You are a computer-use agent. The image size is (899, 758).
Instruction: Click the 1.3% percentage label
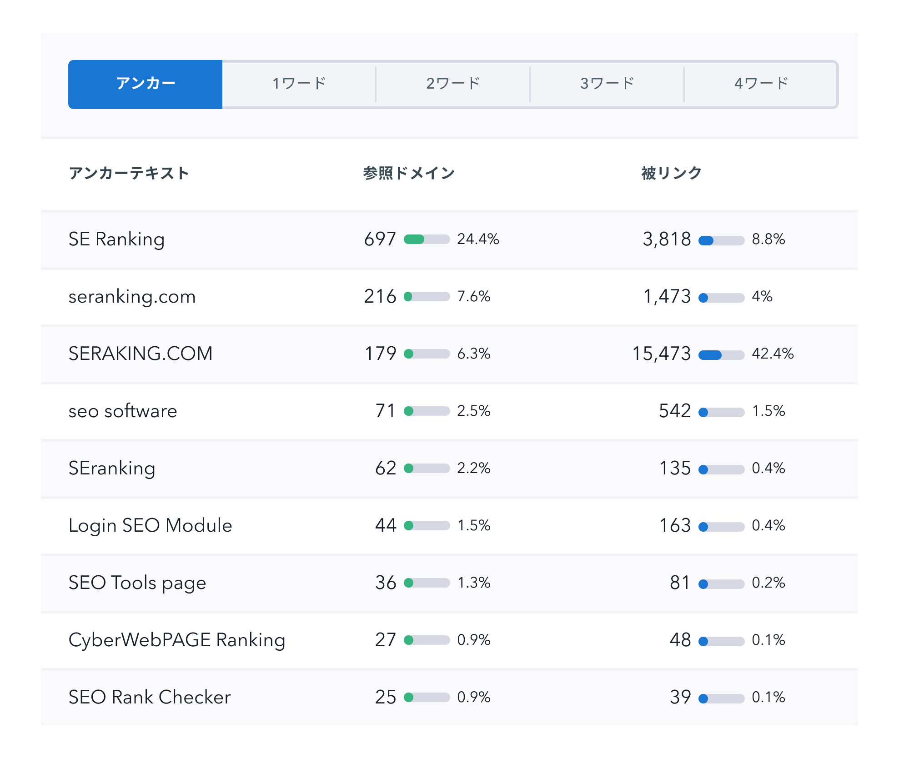pos(474,583)
